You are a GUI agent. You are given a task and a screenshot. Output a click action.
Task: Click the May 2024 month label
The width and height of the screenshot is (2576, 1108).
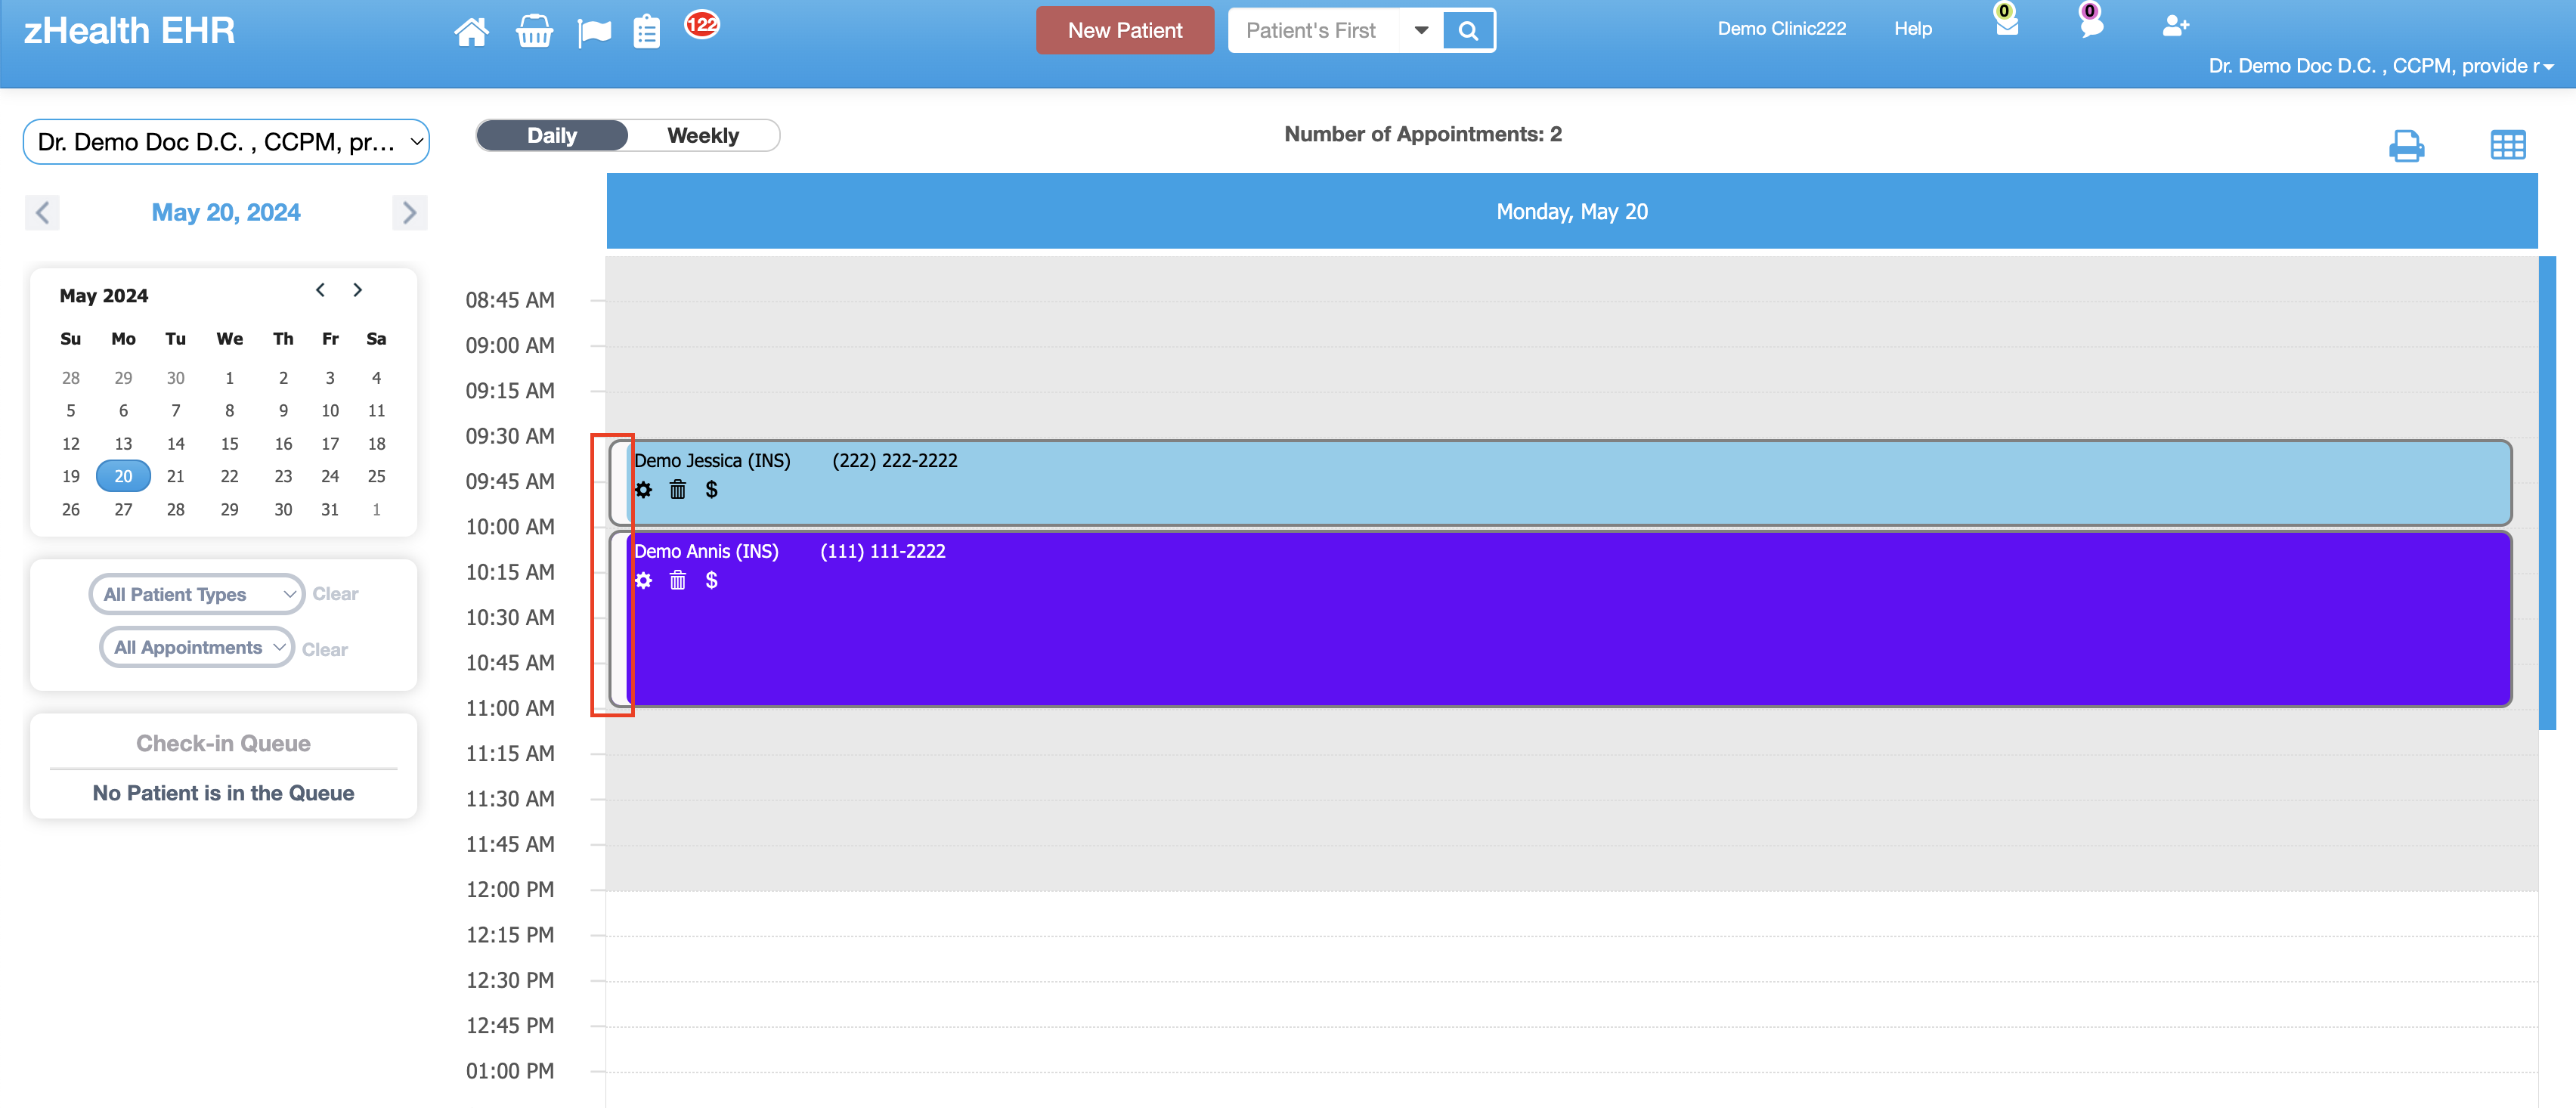tap(104, 296)
